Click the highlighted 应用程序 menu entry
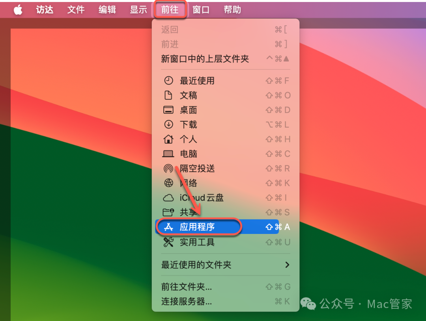 pos(197,226)
